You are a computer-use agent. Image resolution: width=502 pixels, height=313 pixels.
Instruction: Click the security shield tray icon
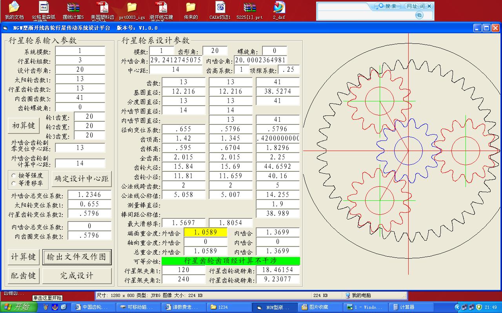(479, 307)
